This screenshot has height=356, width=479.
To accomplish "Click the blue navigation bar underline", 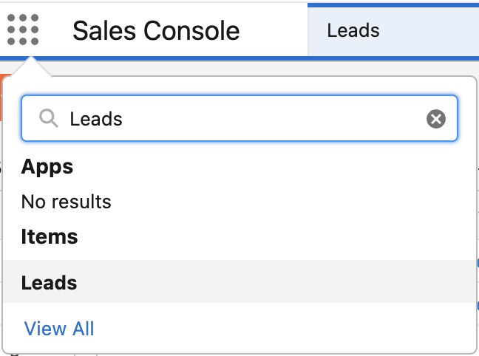I will tap(239, 58).
